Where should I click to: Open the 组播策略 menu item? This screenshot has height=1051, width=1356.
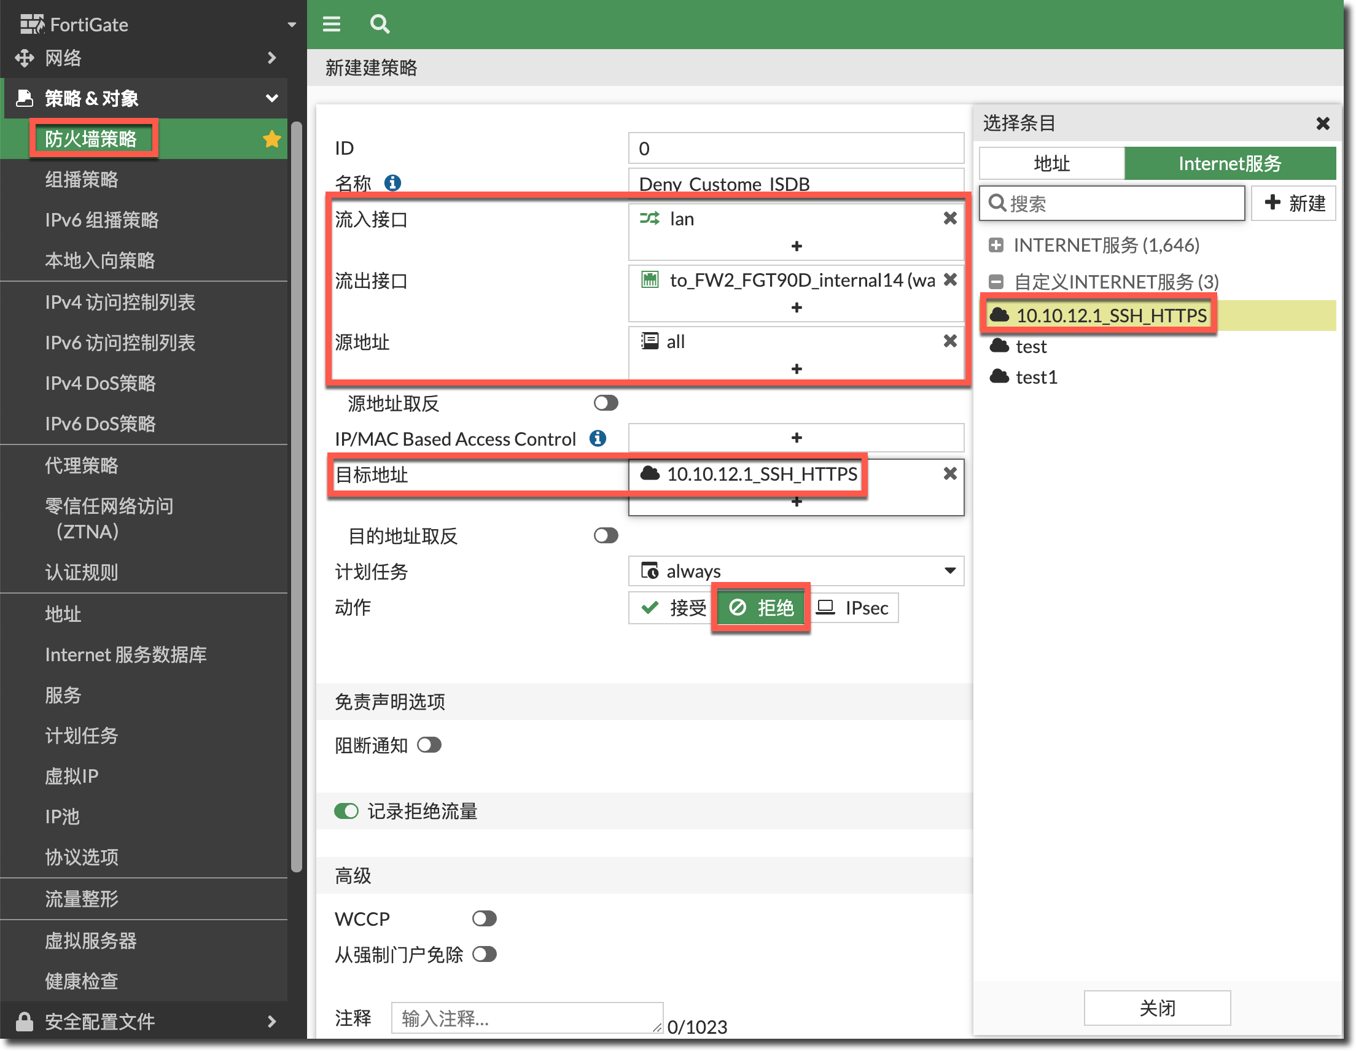tap(81, 180)
